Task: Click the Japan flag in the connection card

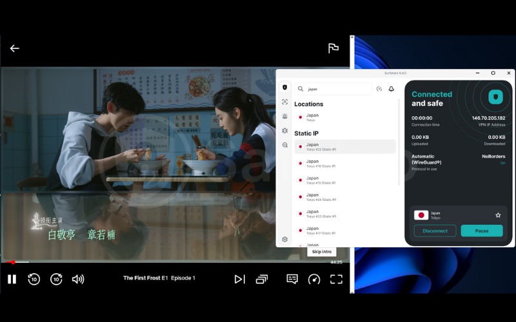Action: (x=421, y=215)
